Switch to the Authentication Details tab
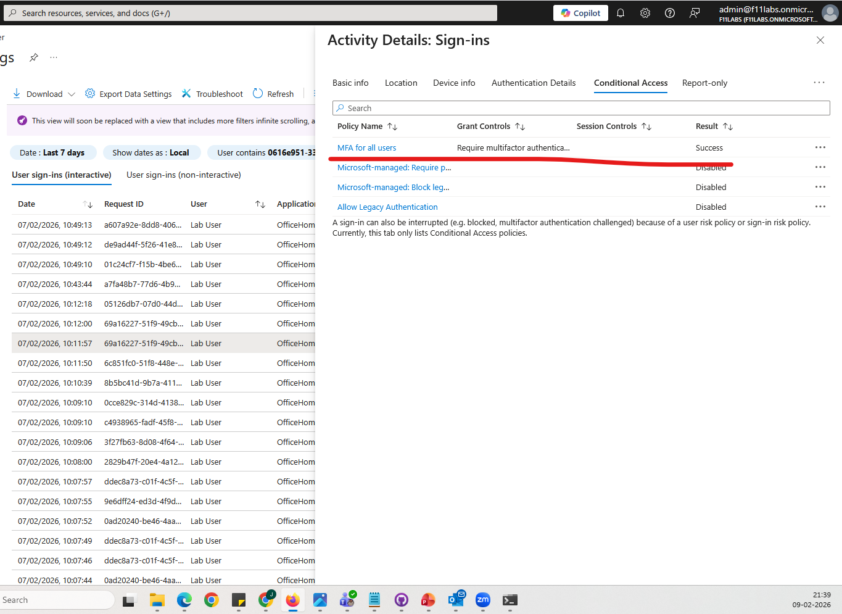The height and width of the screenshot is (614, 842). pos(533,83)
